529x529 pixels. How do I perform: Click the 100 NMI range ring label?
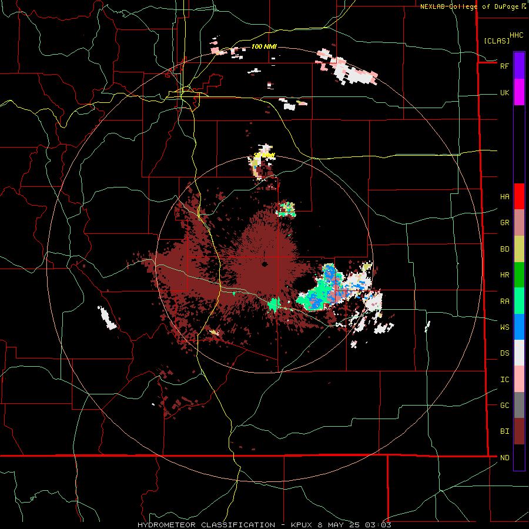264,46
